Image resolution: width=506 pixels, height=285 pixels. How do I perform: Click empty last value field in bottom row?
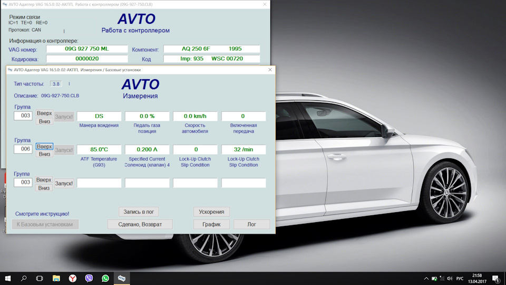[x=244, y=183]
